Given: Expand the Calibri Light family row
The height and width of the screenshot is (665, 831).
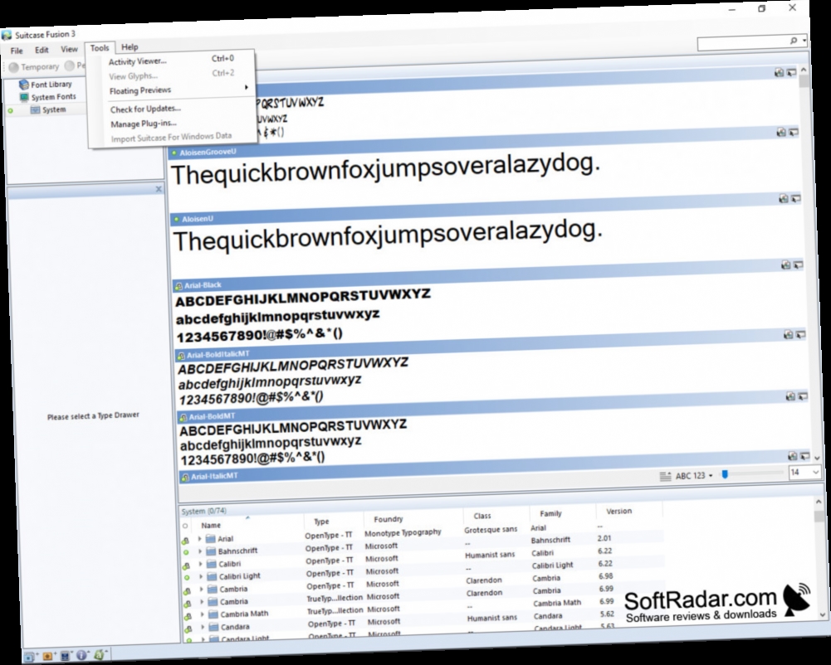Looking at the screenshot, I should (x=202, y=576).
